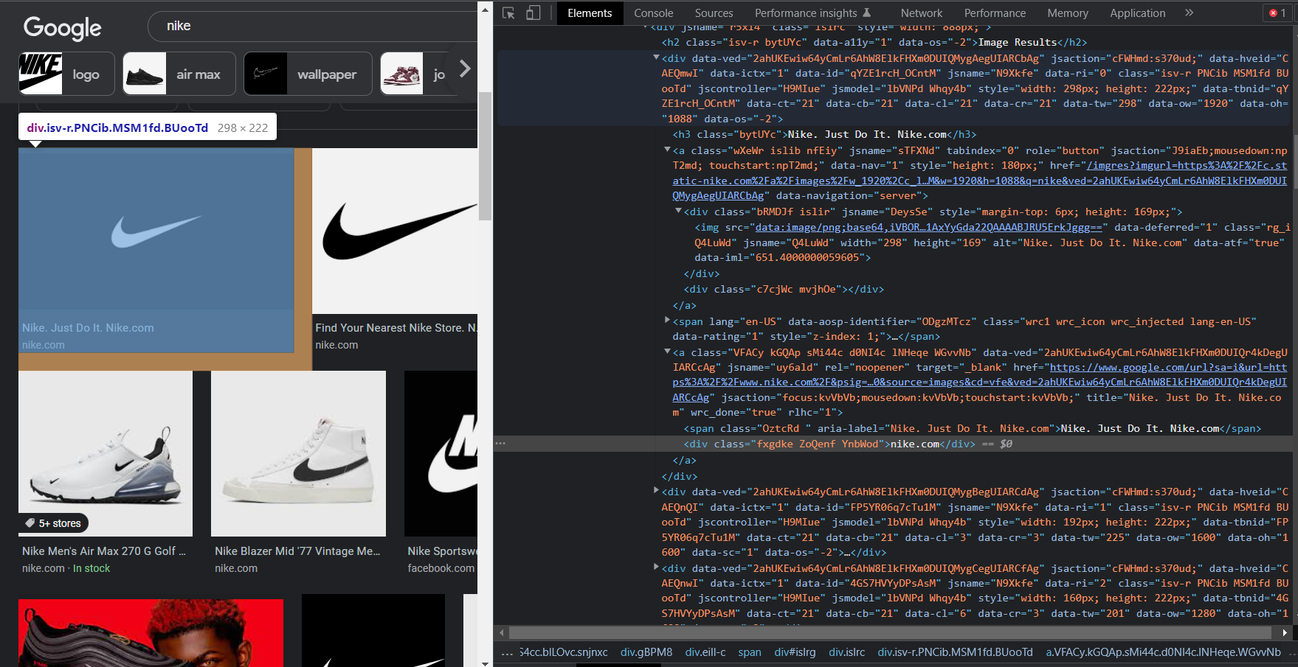Select the span.OztcRd element line
1298x667 pixels.
pyautogui.click(x=973, y=429)
